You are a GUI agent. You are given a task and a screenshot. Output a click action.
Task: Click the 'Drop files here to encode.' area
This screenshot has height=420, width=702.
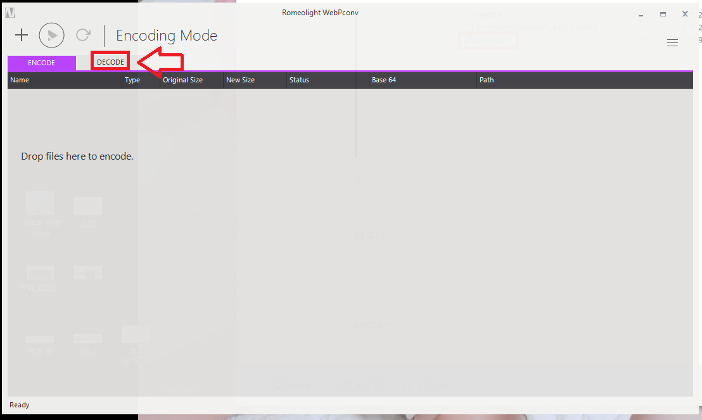[x=77, y=156]
